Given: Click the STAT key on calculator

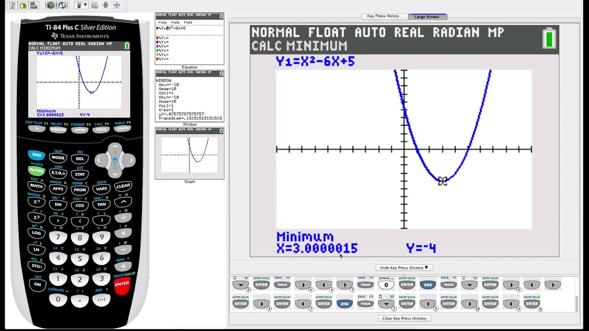Looking at the screenshot, I should coord(80,174).
